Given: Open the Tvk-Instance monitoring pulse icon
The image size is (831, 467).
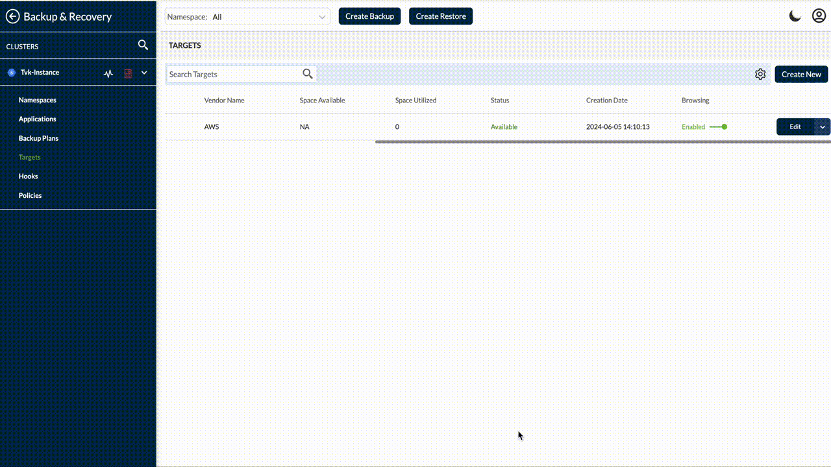Looking at the screenshot, I should click(108, 73).
